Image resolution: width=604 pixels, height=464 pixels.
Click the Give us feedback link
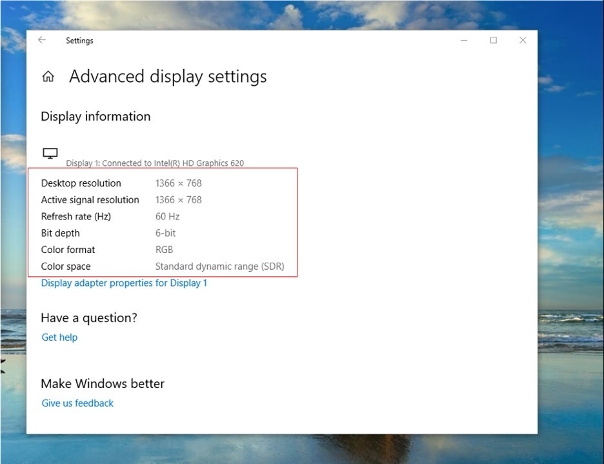point(77,403)
